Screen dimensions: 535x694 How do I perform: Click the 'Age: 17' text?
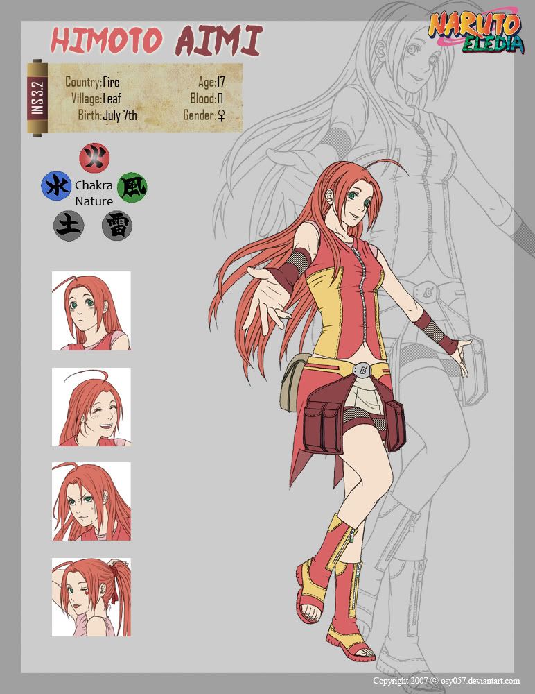click(211, 82)
